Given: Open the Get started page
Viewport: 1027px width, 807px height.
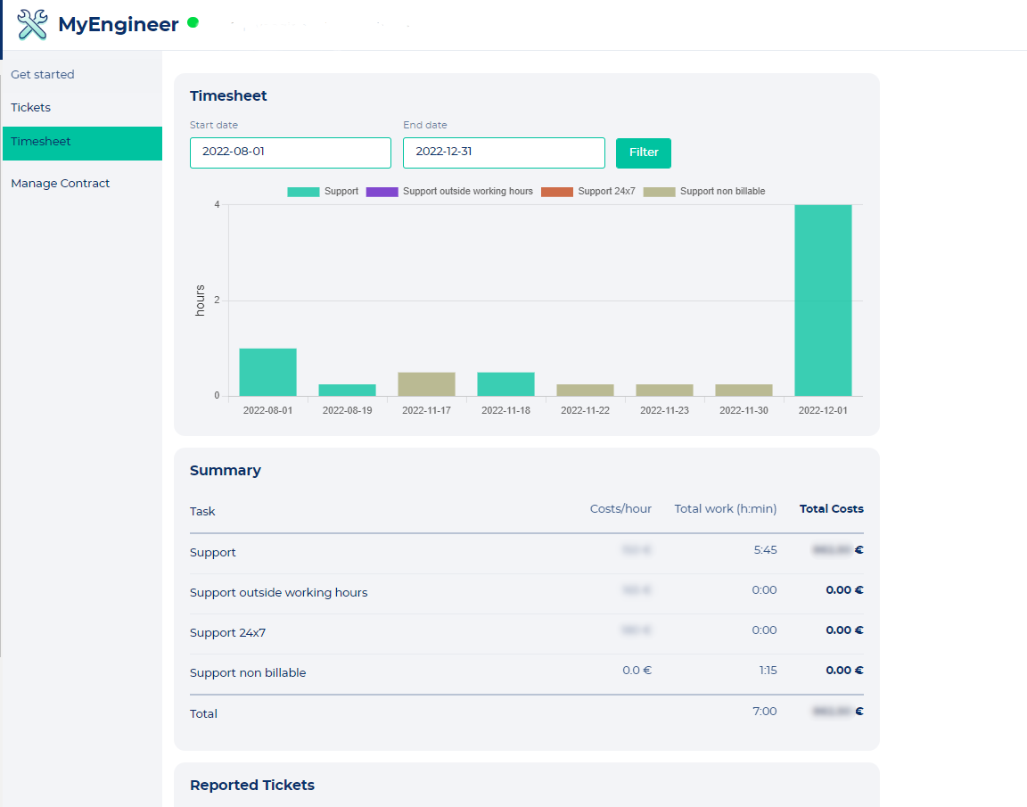Looking at the screenshot, I should pyautogui.click(x=42, y=74).
